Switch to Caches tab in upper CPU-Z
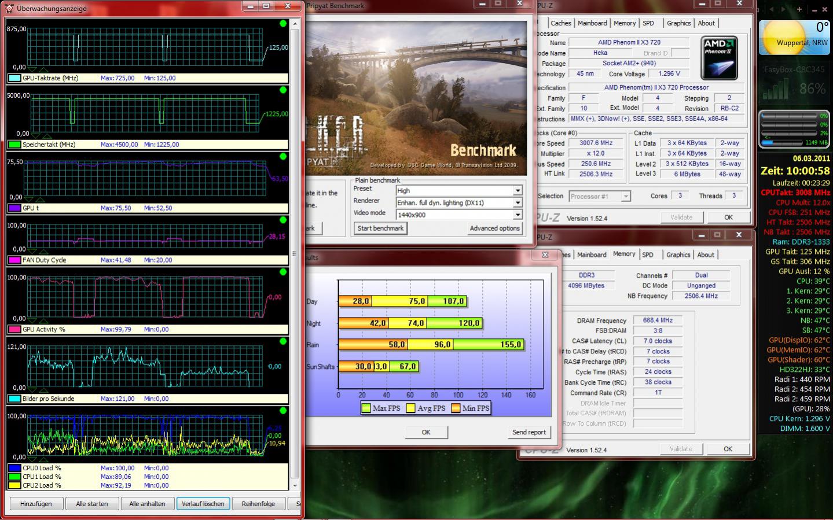833x520 pixels. pyautogui.click(x=560, y=23)
